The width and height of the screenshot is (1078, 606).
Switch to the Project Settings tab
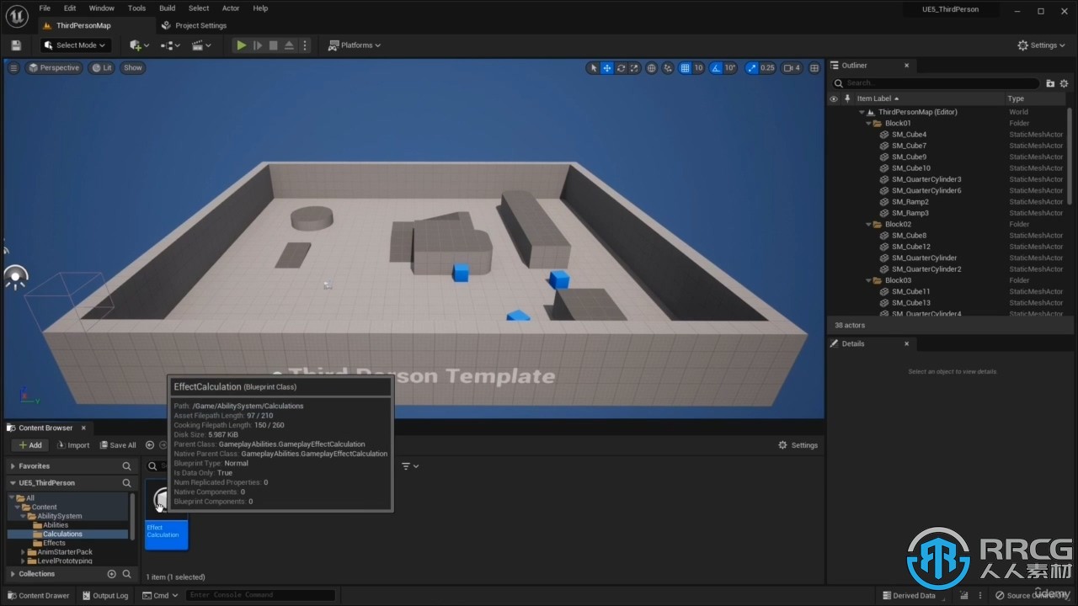[195, 26]
